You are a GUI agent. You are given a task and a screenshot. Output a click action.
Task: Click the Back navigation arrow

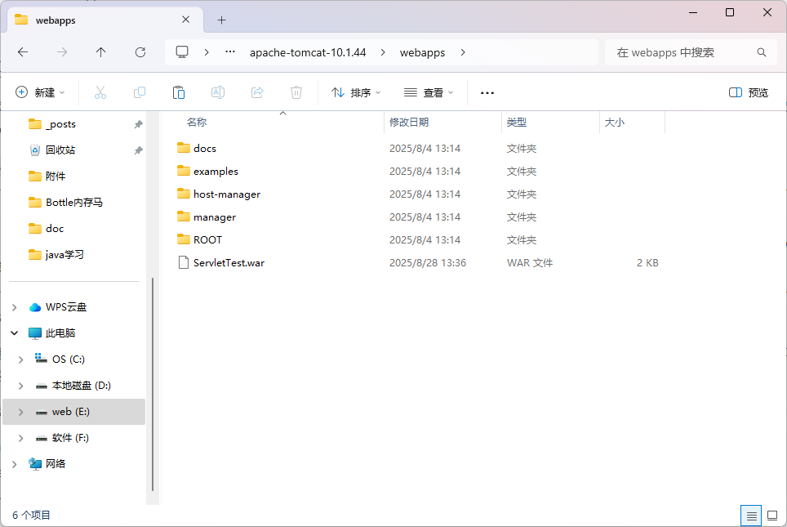(x=23, y=52)
